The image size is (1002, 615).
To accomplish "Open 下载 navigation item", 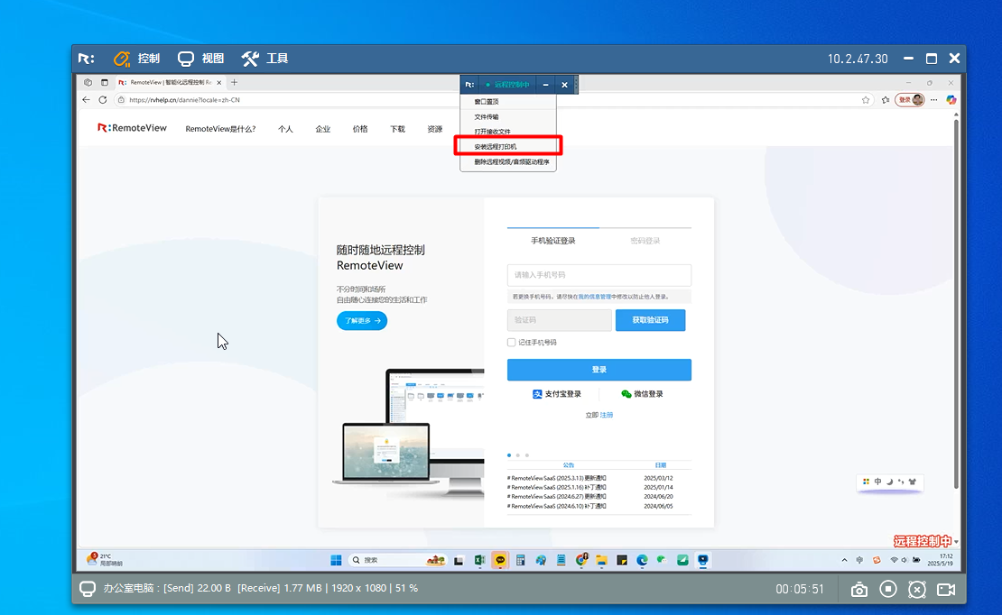I will [397, 129].
